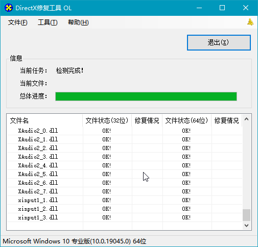Click 64-bit OK! status for xinput1_1.dll
The width and height of the screenshot is (258, 247).
click(x=186, y=200)
